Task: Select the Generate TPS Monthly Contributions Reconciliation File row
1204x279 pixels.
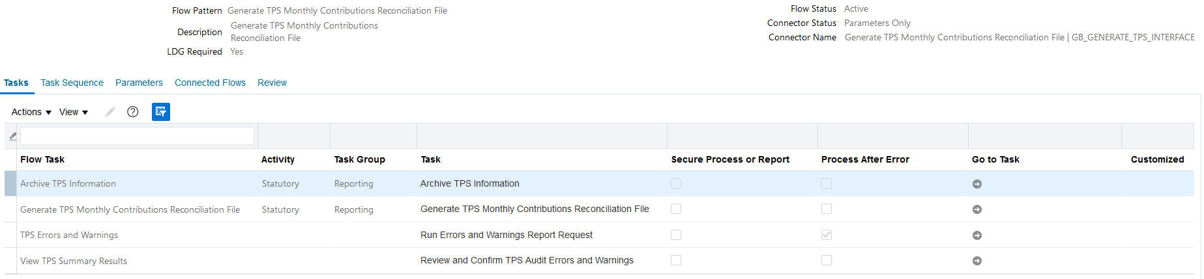Action: pos(130,209)
